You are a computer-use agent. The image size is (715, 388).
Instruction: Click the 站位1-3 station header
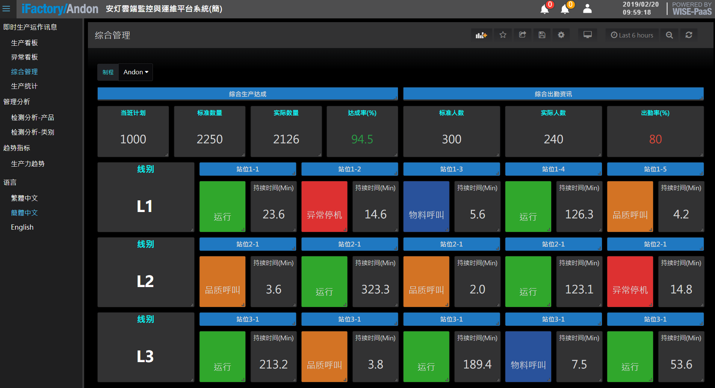tap(451, 169)
